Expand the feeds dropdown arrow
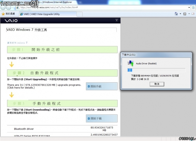The image size is (196, 141). pos(189,14)
